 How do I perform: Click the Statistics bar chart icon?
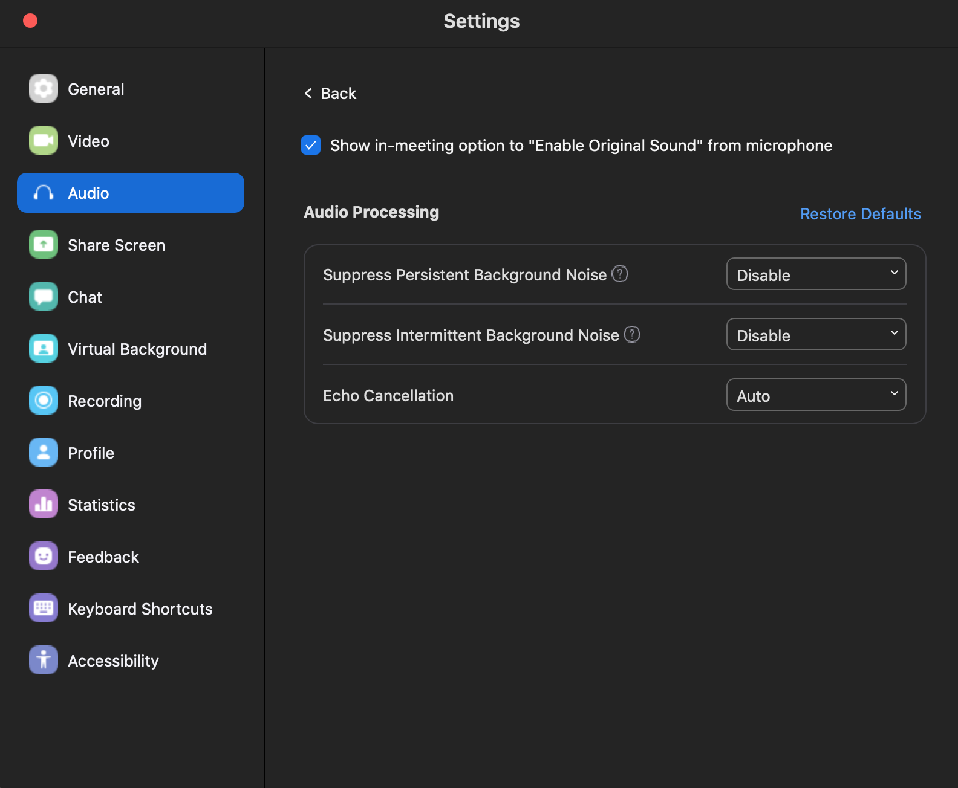point(44,504)
